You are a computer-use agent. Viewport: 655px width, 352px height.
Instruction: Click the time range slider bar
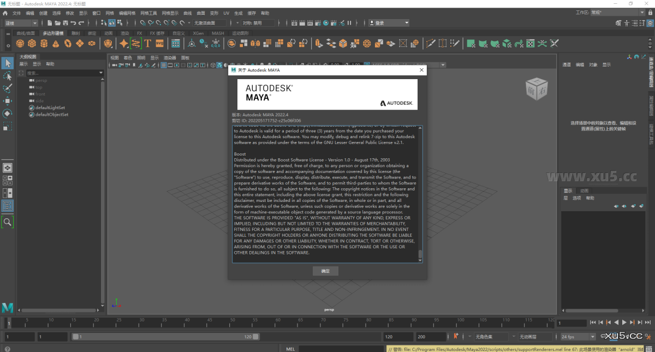pyautogui.click(x=164, y=337)
